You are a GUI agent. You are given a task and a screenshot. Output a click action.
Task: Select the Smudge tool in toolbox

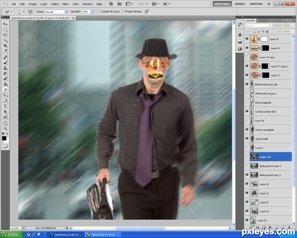click(5, 89)
